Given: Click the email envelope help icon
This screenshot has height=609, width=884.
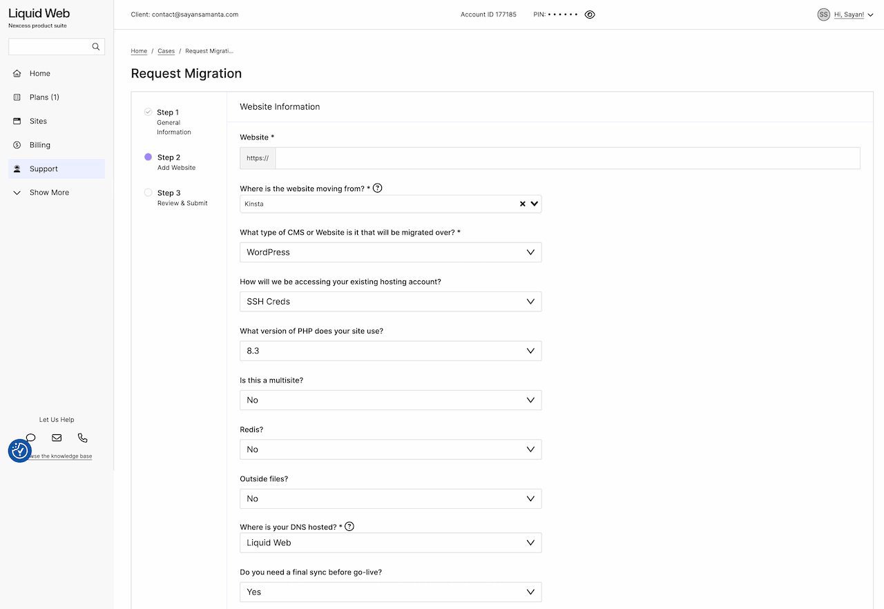Looking at the screenshot, I should click(x=57, y=438).
